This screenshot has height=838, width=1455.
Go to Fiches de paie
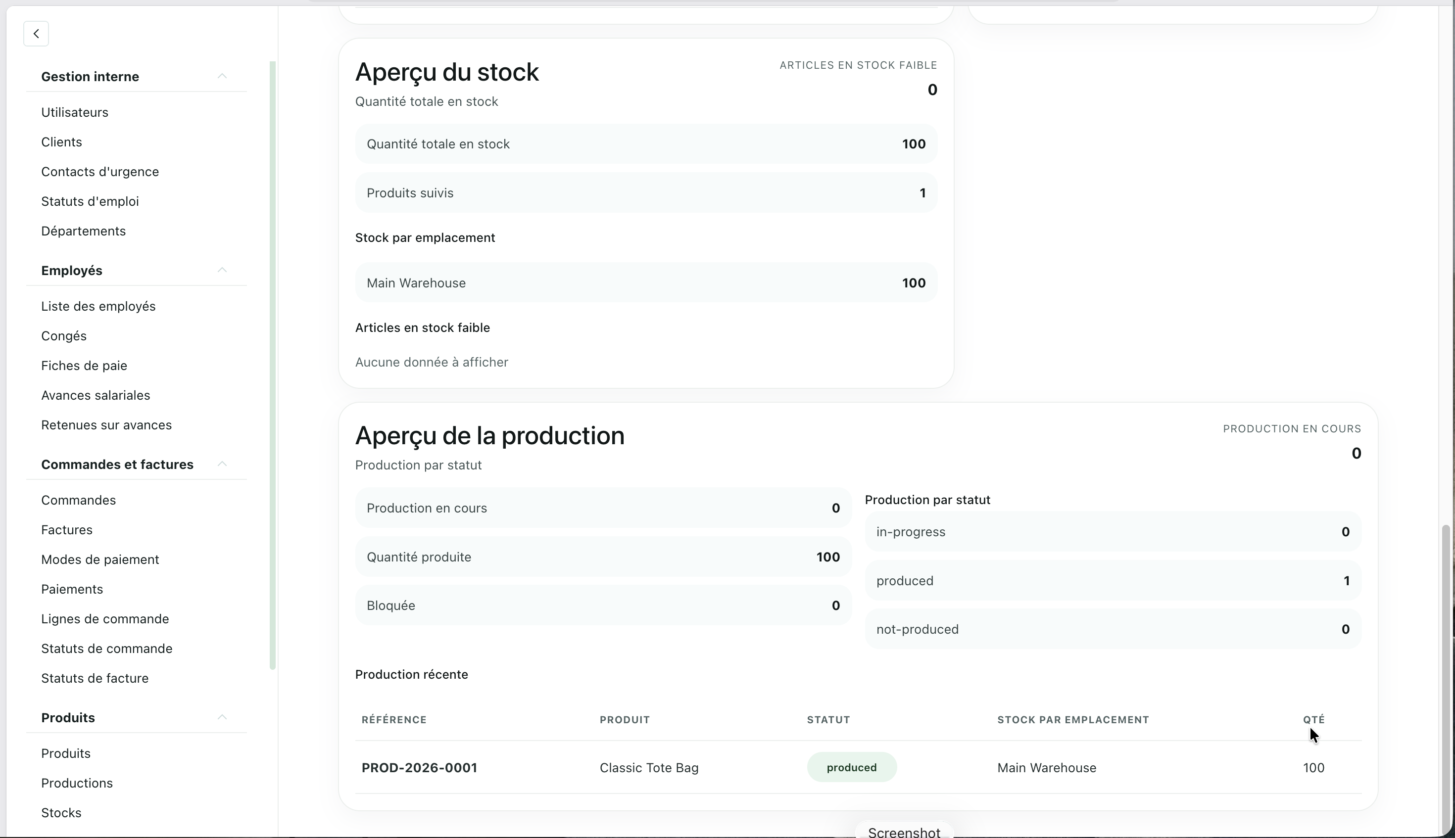point(84,366)
